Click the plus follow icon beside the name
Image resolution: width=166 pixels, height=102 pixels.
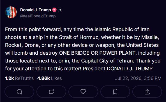[60, 10]
